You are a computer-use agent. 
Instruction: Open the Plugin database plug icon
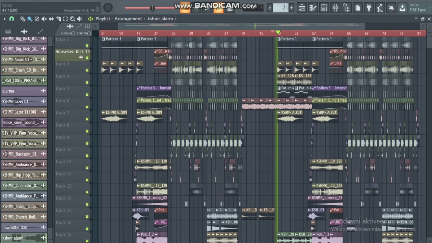pos(369,7)
